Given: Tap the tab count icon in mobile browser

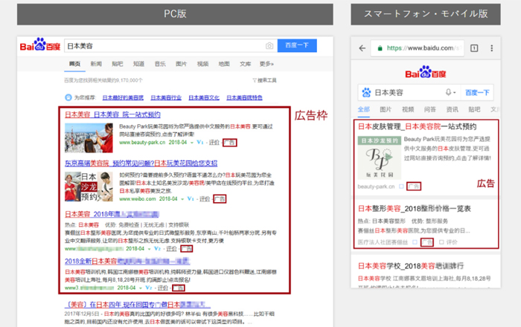Looking at the screenshot, I should (474, 48).
